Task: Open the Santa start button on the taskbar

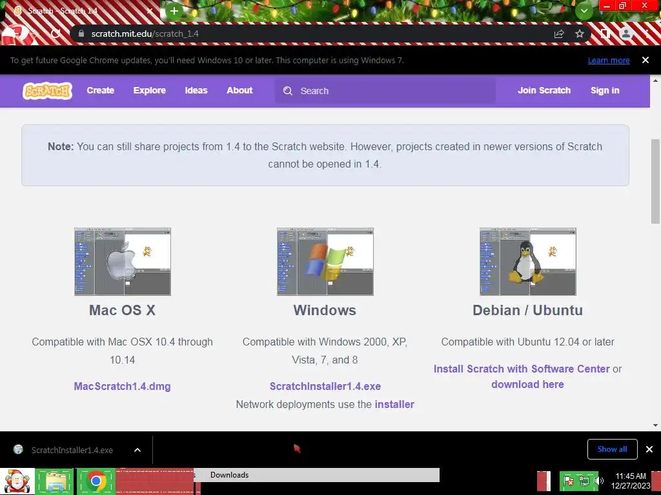Action: pos(17,481)
